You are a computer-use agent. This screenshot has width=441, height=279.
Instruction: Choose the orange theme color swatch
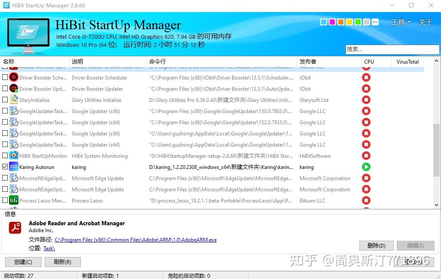point(341,22)
